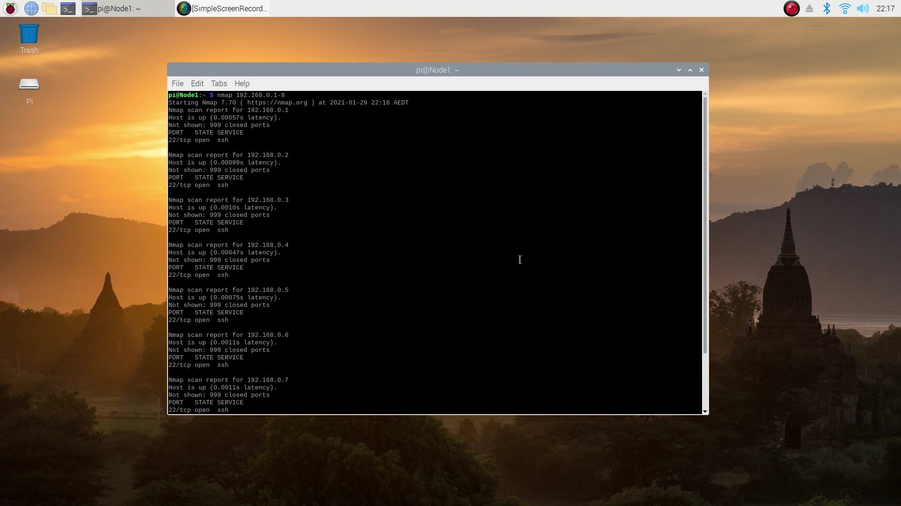Screen dimensions: 901x506
Task: Open the File Manager folder icon
Action: pyautogui.click(x=49, y=8)
